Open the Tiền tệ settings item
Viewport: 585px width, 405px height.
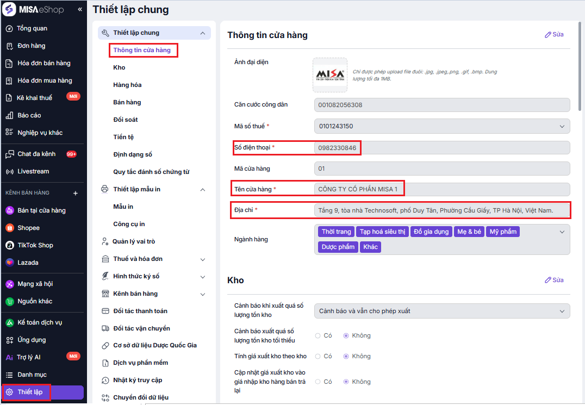(123, 137)
